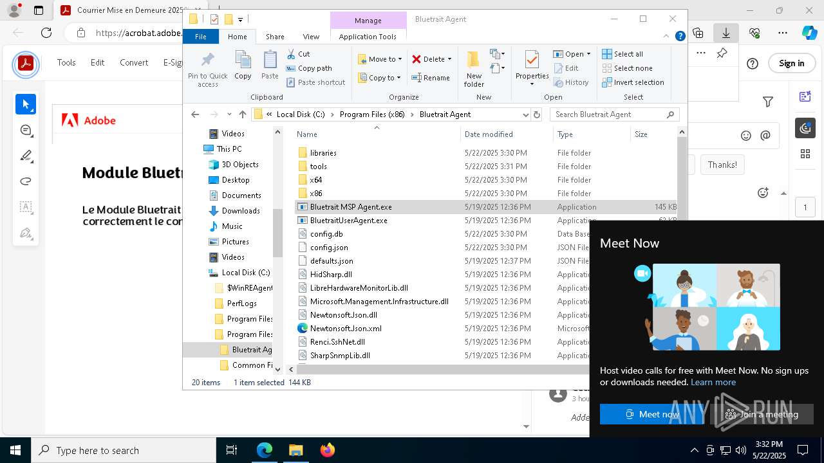This screenshot has width=824, height=463.
Task: Click Edit in the Open group
Action: pyautogui.click(x=566, y=68)
